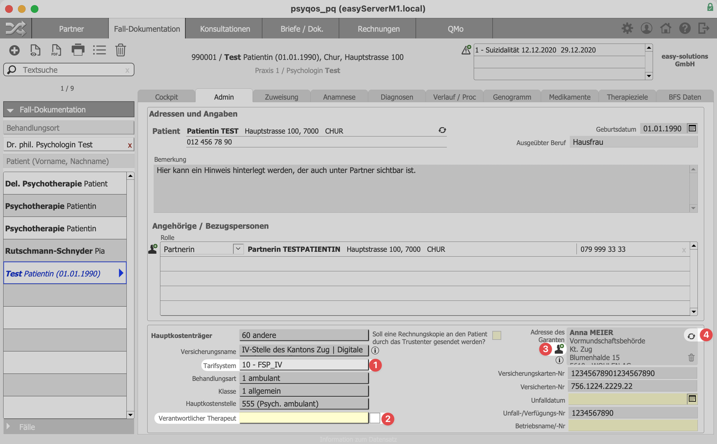Tick checkbox next to Verantwortlicher Therapeut
The image size is (717, 444).
pos(375,418)
